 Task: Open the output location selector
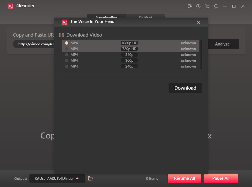(55, 178)
